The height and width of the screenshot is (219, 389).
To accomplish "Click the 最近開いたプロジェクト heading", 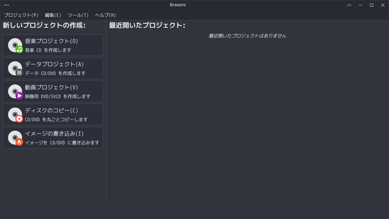I will [x=147, y=26].
